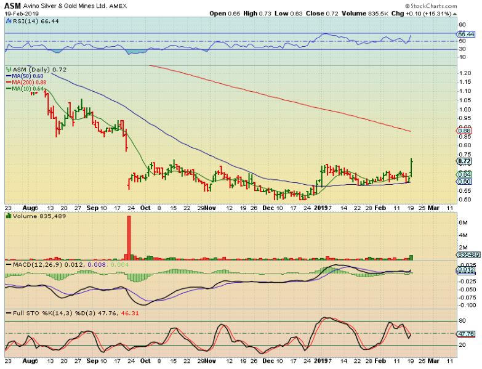The image size is (482, 369).
Task: Click the -0.100 level on the MACD axis
Action: (468, 306)
